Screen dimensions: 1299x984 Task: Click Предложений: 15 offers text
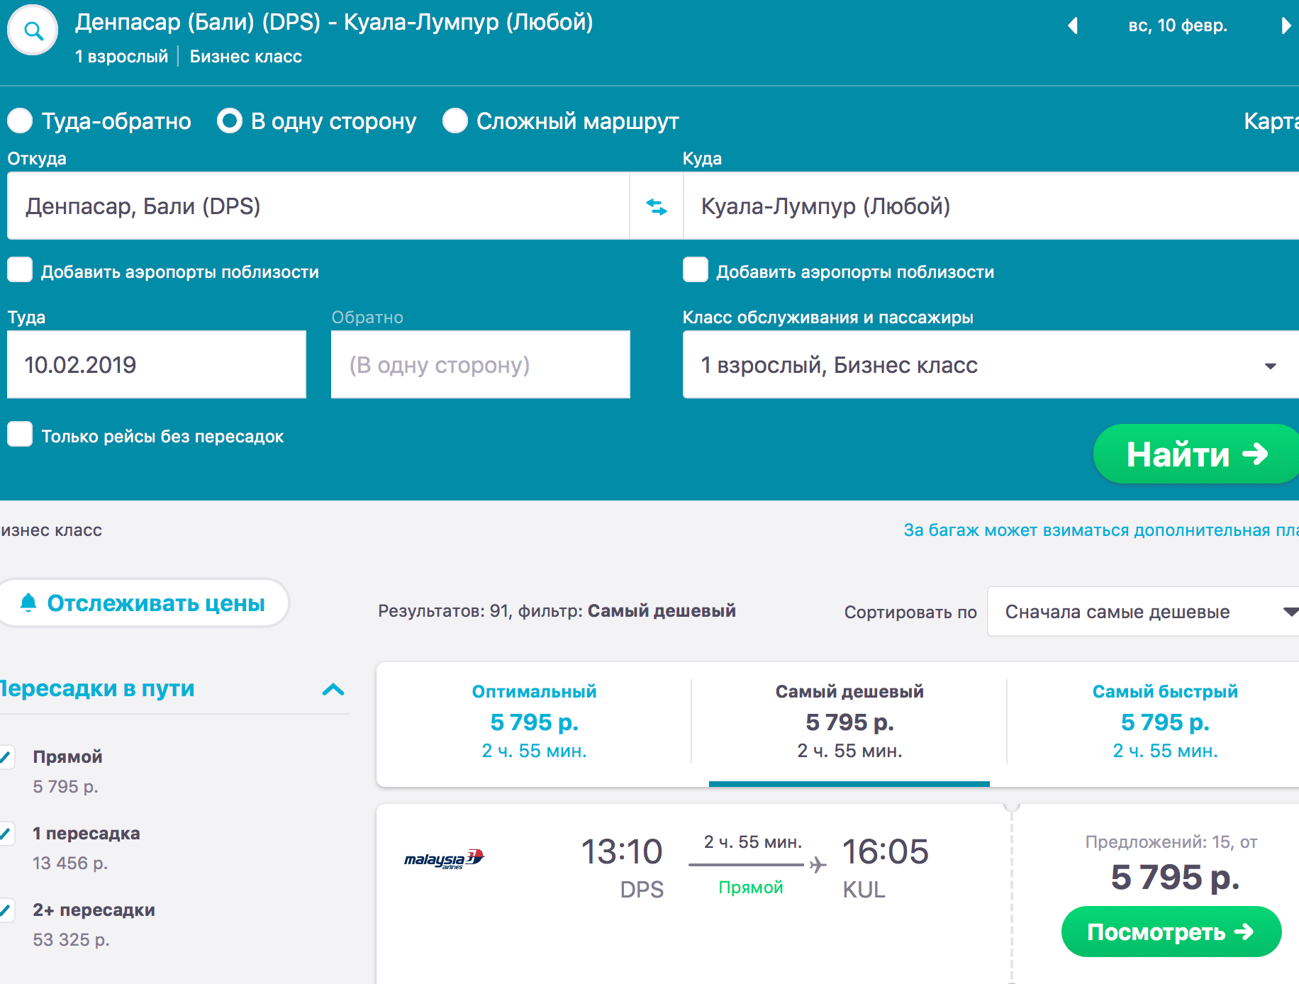(1171, 842)
